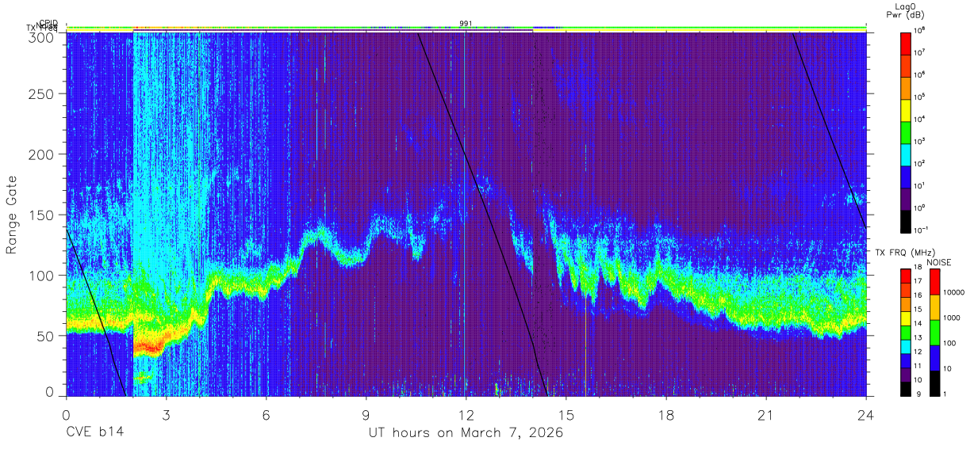
Task: Click the 'CVE b14' label below the plot
Action: 94,433
